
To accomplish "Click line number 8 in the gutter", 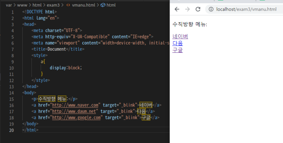I will 12,55.
